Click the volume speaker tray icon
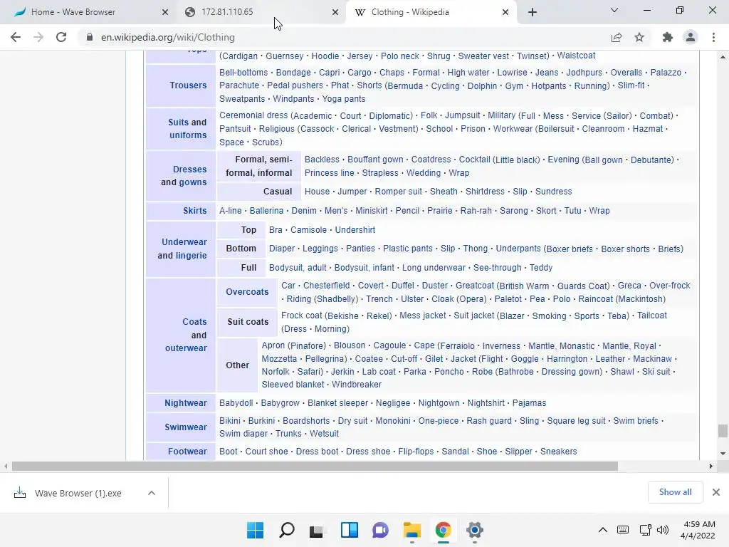Viewport: 729px width, 547px height. click(663, 530)
